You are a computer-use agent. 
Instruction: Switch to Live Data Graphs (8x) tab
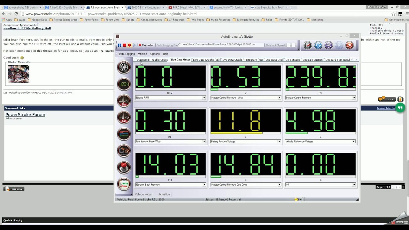tap(206, 60)
